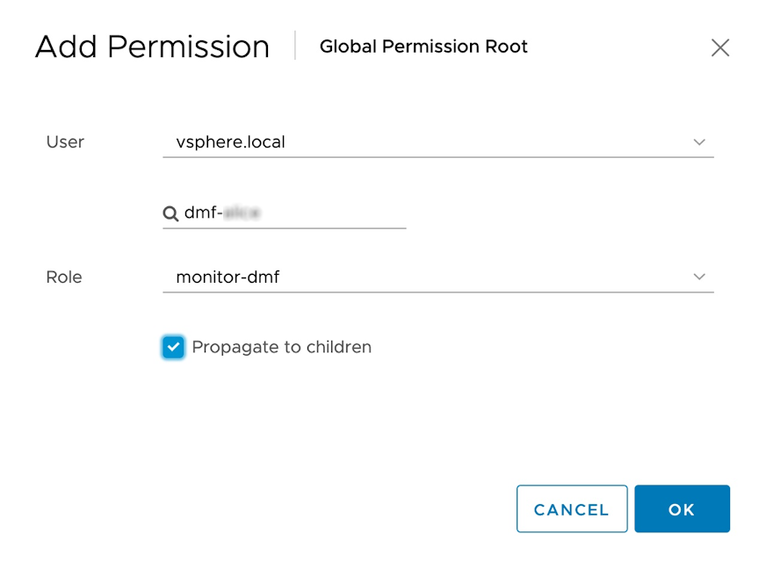The image size is (759, 562).
Task: Click the white checkmark in the blue box
Action: coord(173,347)
